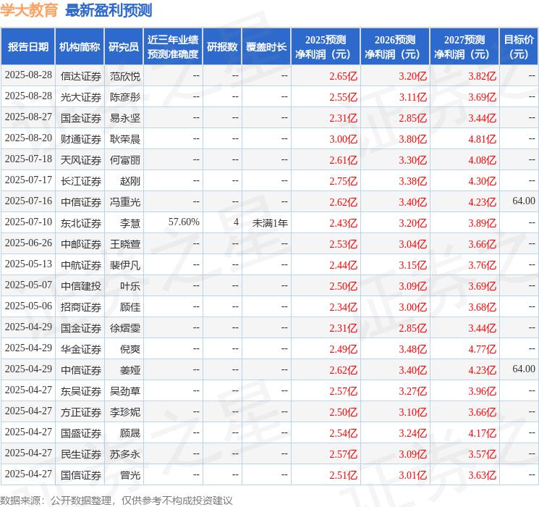539x507 pixels.
Task: Select the 长江证券 cell
Action: [x=81, y=181]
